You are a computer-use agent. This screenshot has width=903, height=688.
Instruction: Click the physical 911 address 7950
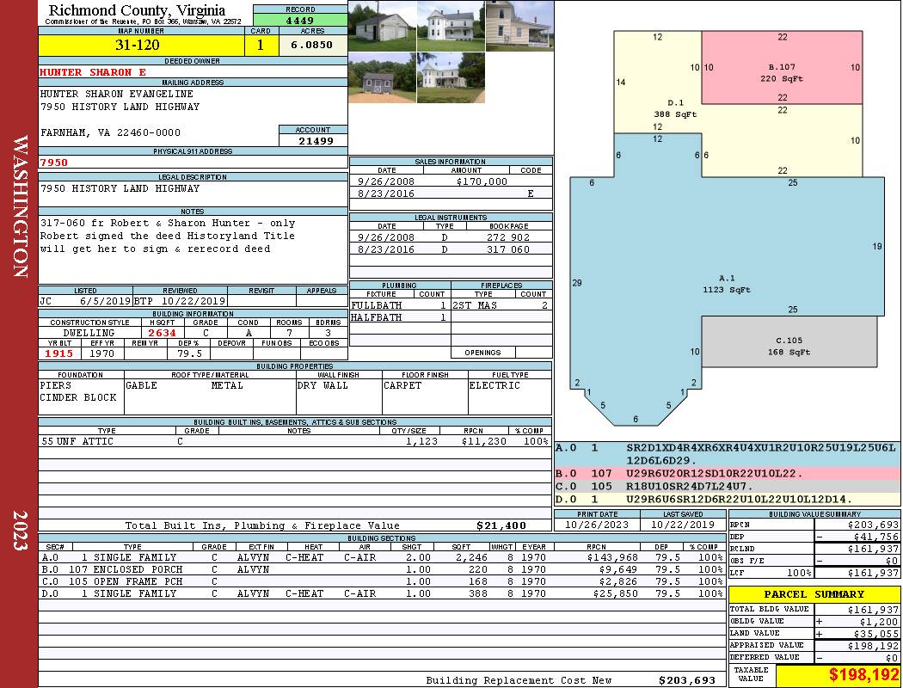point(53,163)
